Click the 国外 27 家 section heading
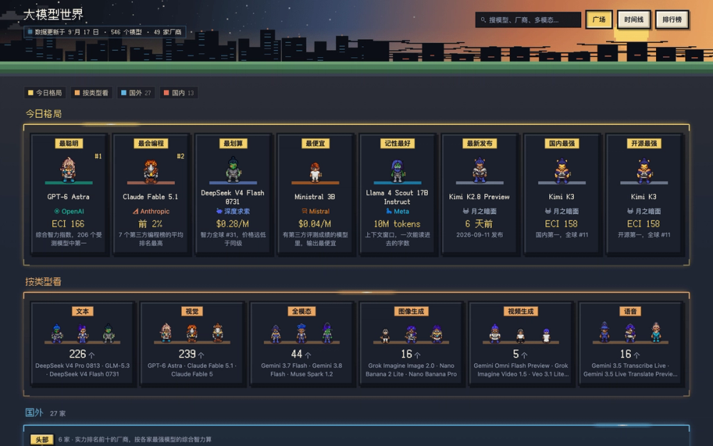 46,412
